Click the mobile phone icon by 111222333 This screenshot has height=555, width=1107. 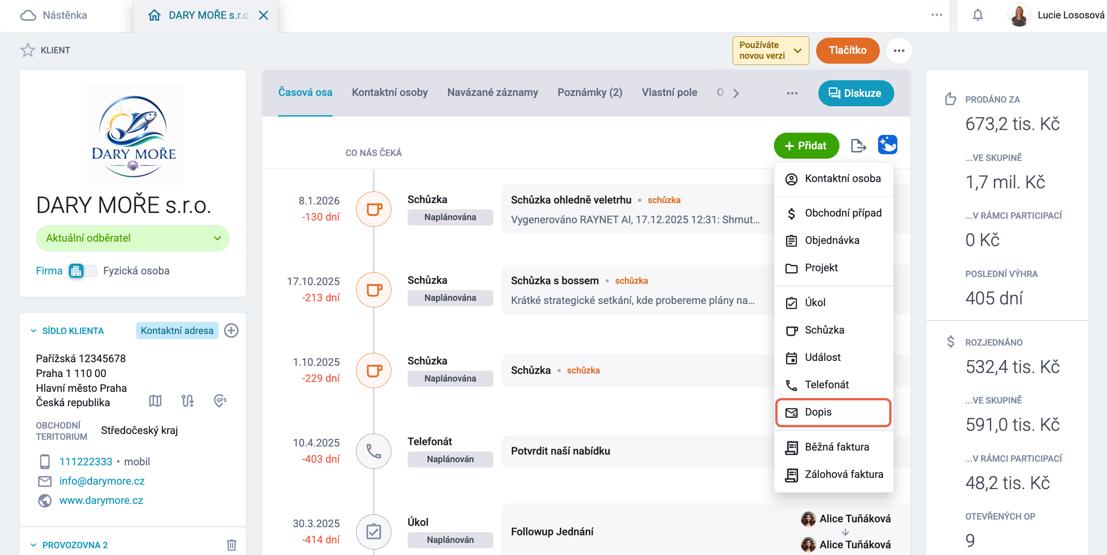(x=45, y=462)
